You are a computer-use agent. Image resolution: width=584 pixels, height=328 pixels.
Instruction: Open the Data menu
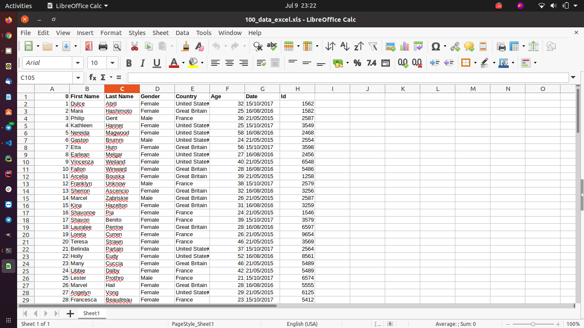[x=182, y=32]
